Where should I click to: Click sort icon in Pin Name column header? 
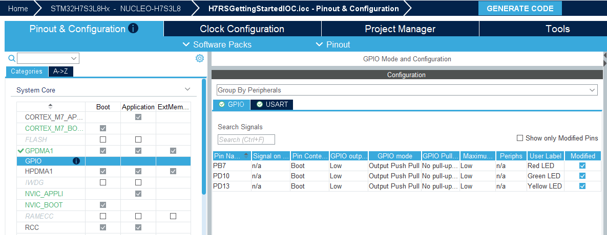click(x=246, y=155)
